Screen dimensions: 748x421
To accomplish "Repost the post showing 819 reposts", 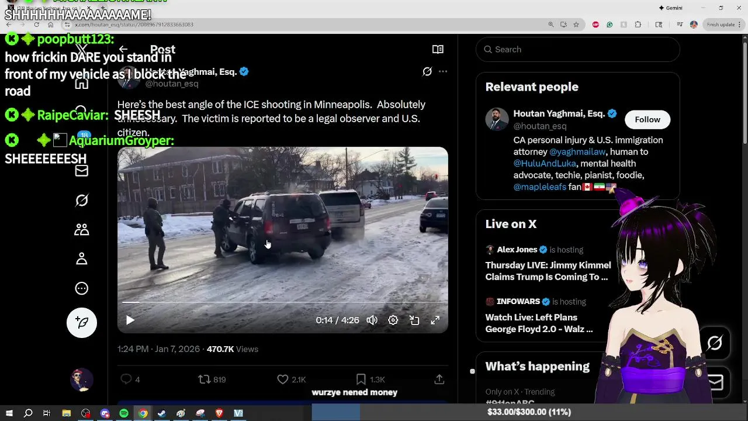I will [x=205, y=379].
